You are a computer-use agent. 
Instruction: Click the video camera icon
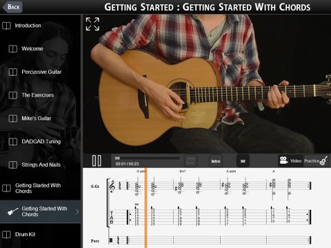[283, 160]
